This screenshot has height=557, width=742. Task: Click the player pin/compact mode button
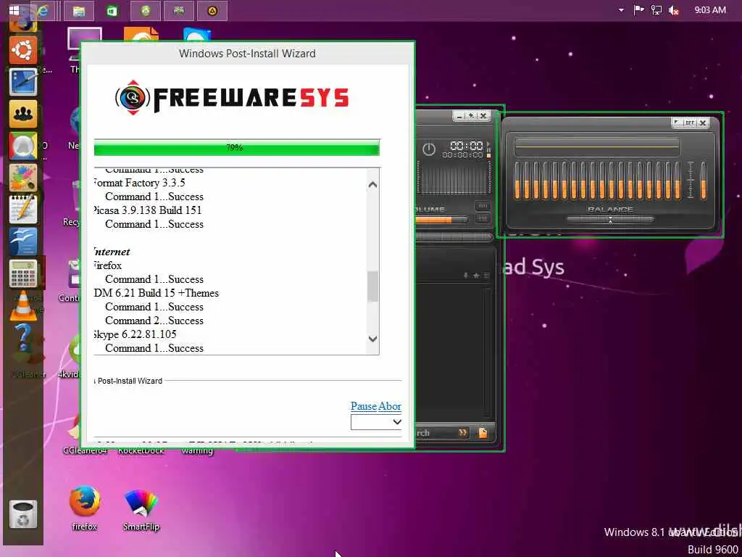click(x=471, y=115)
